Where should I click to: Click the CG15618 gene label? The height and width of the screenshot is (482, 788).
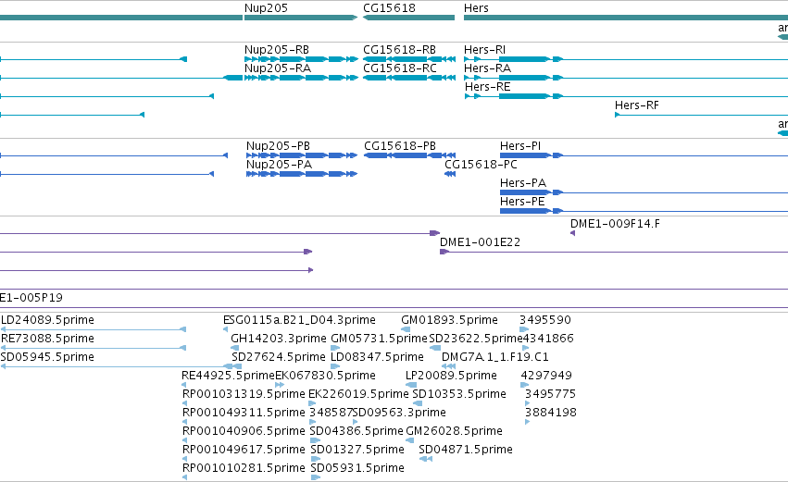389,8
